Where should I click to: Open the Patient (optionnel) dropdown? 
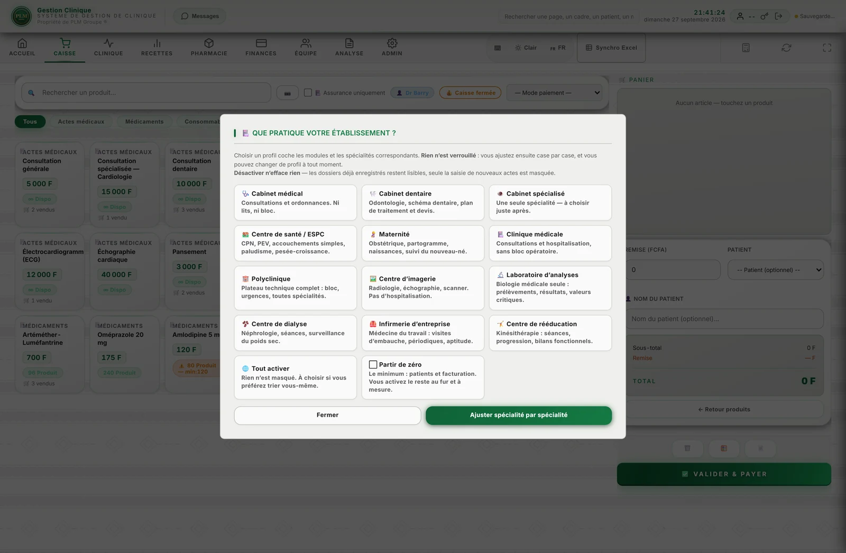[776, 270]
